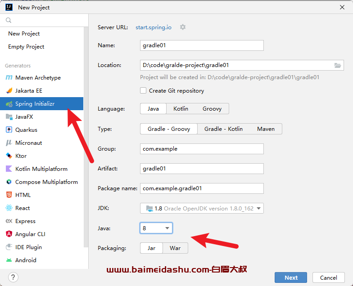353x286 pixels.
Task: Open help with question mark button
Action: pyautogui.click(x=13, y=277)
